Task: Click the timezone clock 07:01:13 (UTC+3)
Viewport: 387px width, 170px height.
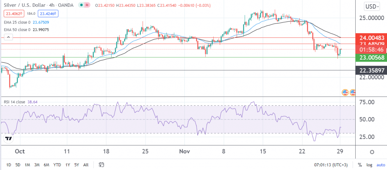Action: tap(331, 165)
